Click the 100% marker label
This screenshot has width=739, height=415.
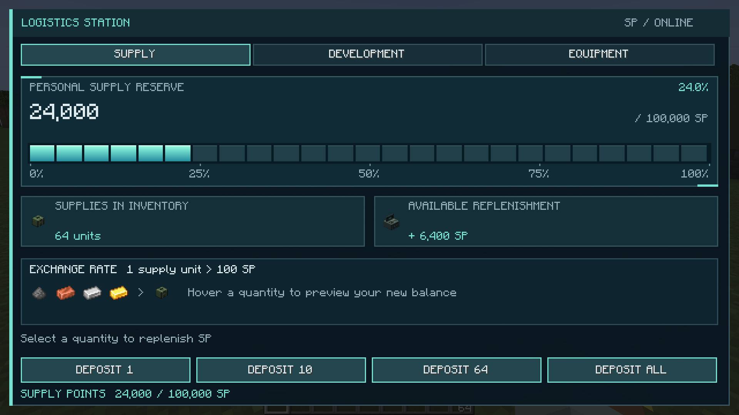[x=694, y=174]
